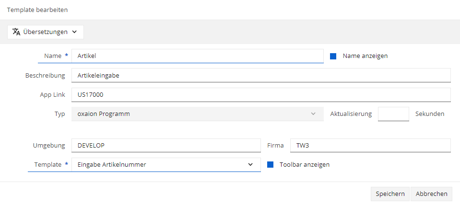Click the Speichern button

point(390,194)
